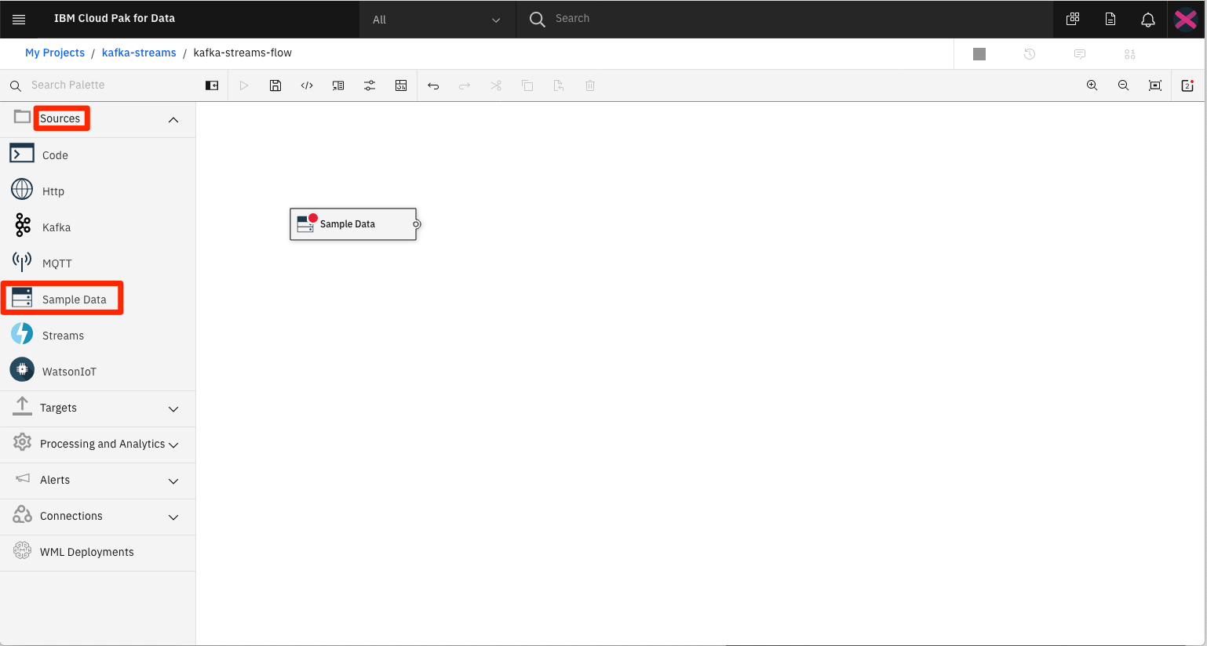
Task: Click the stop flow square icon
Action: [979, 54]
